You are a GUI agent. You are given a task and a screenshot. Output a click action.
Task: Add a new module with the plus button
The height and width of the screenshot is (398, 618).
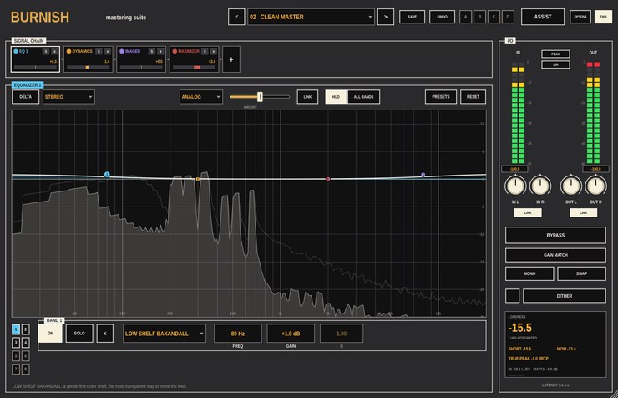coord(231,59)
